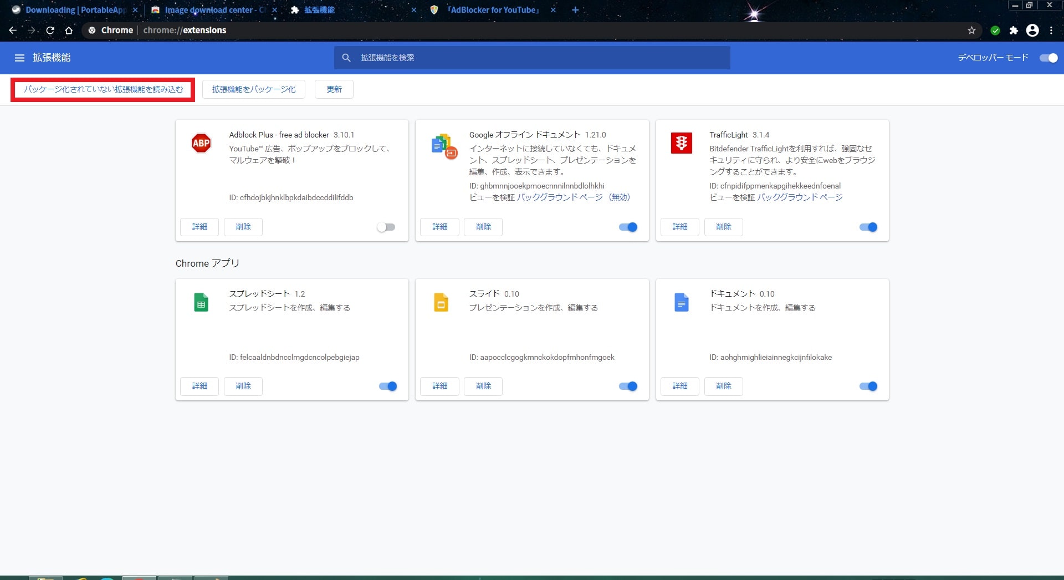Click パッケージ化されていない拡張機能を読み込む button
The image size is (1064, 580).
pos(103,89)
